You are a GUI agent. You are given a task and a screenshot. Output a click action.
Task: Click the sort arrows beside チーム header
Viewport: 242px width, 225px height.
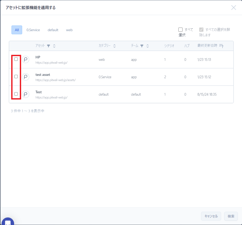(x=148, y=46)
